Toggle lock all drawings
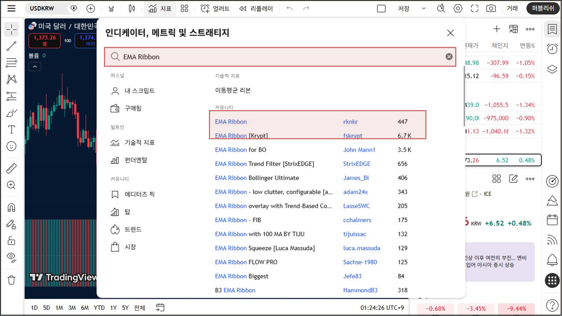The image size is (562, 316). pyautogui.click(x=12, y=241)
